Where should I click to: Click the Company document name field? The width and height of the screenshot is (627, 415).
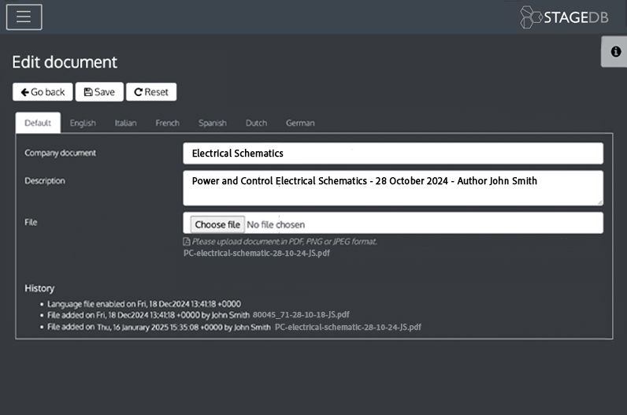[392, 154]
